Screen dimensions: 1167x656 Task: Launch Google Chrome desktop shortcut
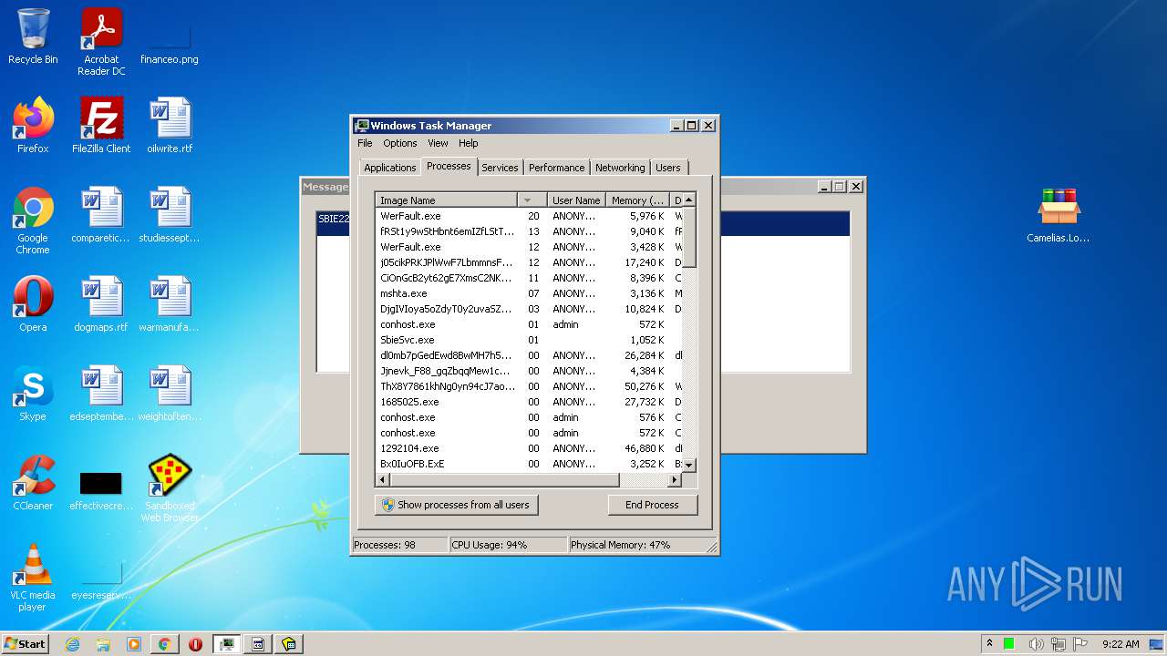coord(33,220)
